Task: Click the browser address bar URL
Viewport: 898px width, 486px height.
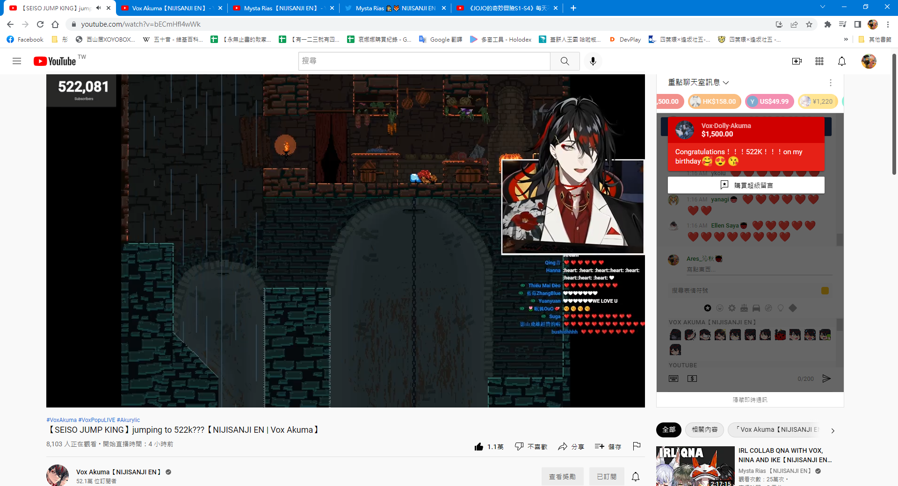Action: [x=141, y=24]
